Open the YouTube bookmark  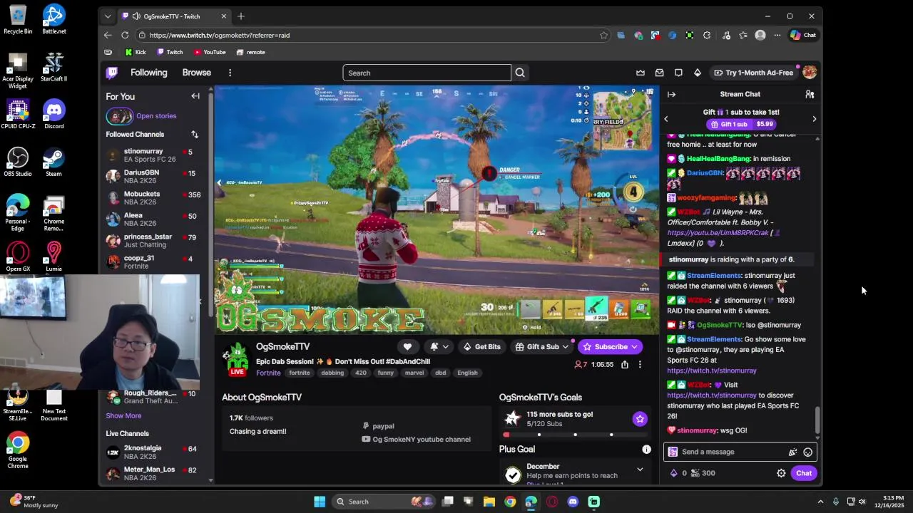pyautogui.click(x=209, y=52)
